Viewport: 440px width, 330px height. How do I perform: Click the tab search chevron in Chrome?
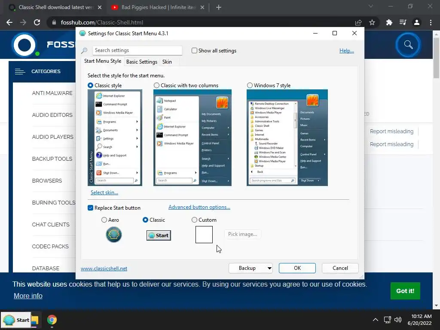click(371, 6)
